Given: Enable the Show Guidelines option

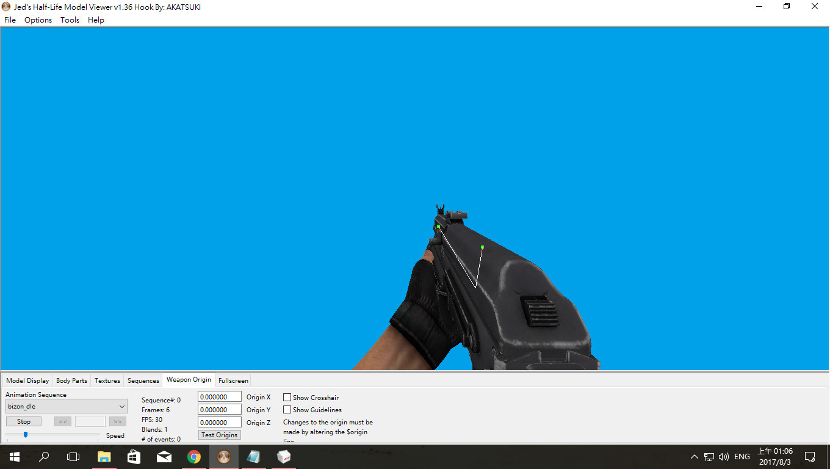Looking at the screenshot, I should (x=287, y=409).
